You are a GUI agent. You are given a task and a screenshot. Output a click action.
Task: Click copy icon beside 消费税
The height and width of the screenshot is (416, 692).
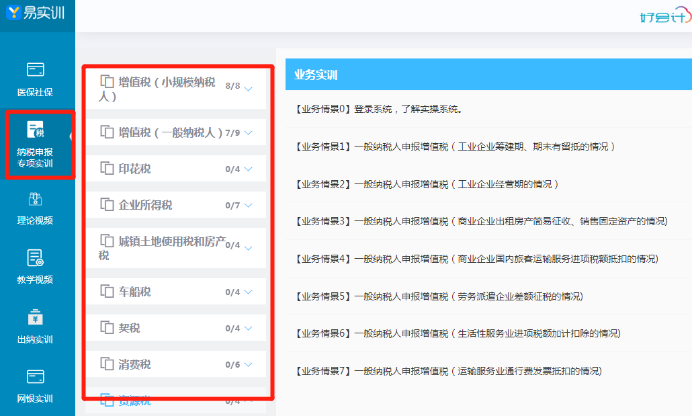[x=107, y=364]
